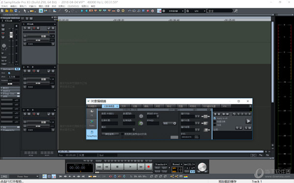Turn the transport master volume knob
This screenshot has height=183, width=294.
click(202, 167)
